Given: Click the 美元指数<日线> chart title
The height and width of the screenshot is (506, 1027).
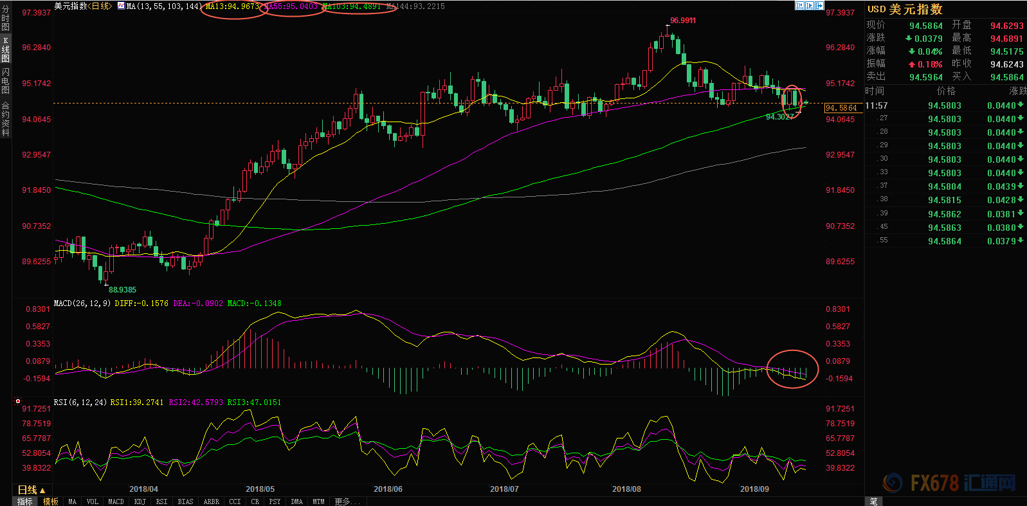Looking at the screenshot, I should click(x=83, y=6).
